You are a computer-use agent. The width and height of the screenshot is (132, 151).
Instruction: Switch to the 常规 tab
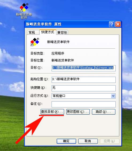pyautogui.click(x=32, y=32)
